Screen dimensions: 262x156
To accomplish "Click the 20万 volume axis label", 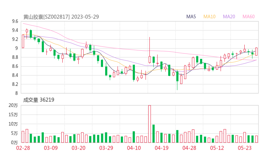I will coord(13,105).
